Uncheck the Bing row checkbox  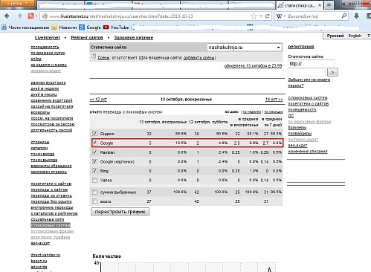click(x=94, y=171)
